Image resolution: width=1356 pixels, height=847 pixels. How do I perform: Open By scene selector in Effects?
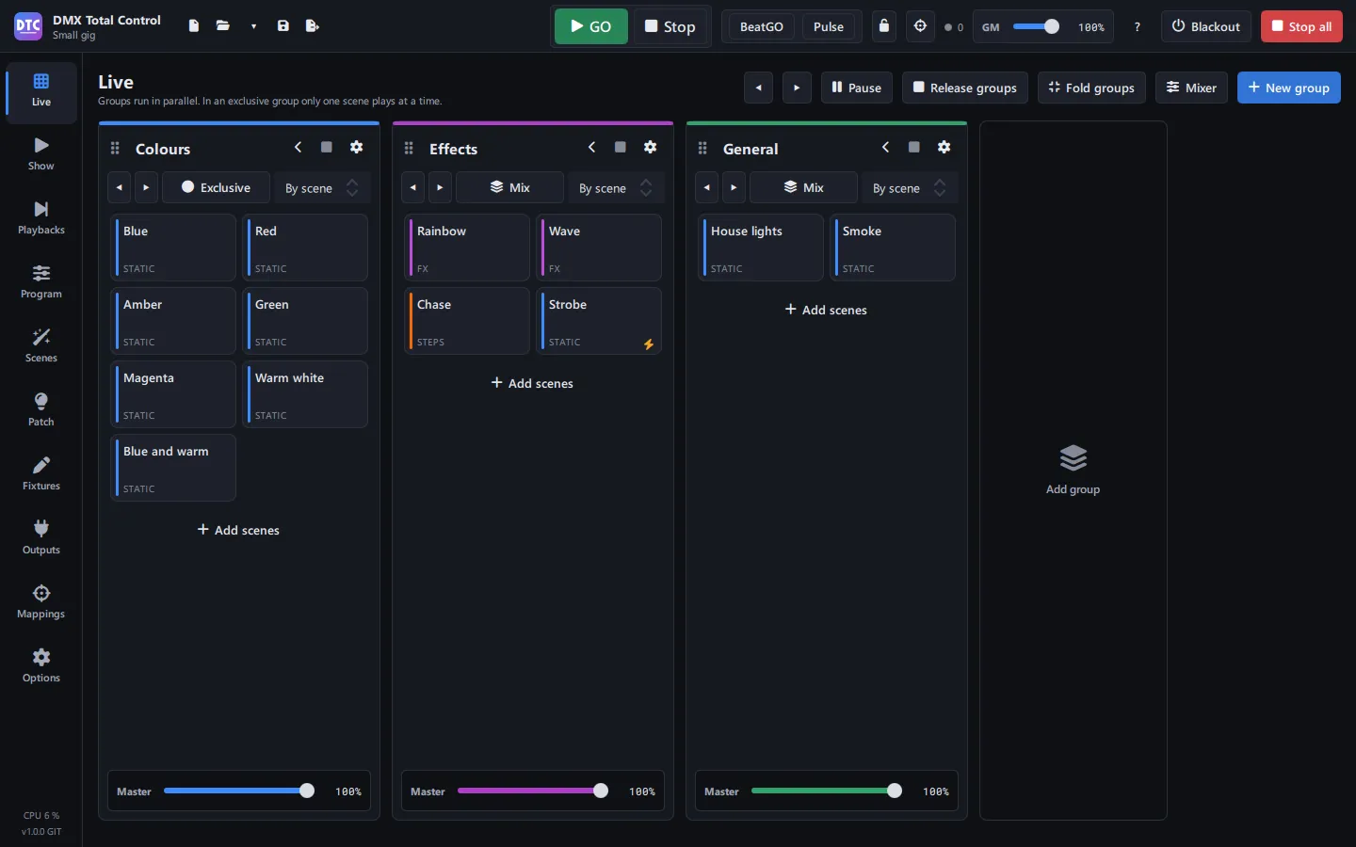pos(616,188)
